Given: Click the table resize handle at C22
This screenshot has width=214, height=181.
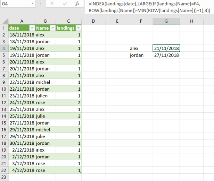Looking at the screenshot, I should click(81, 173).
